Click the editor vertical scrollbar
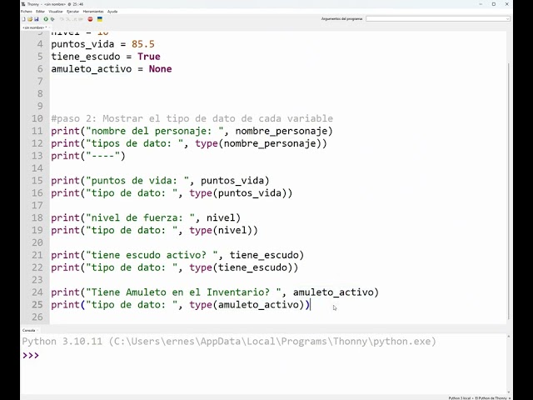Screen dimensions: 533x400 click(x=509, y=191)
